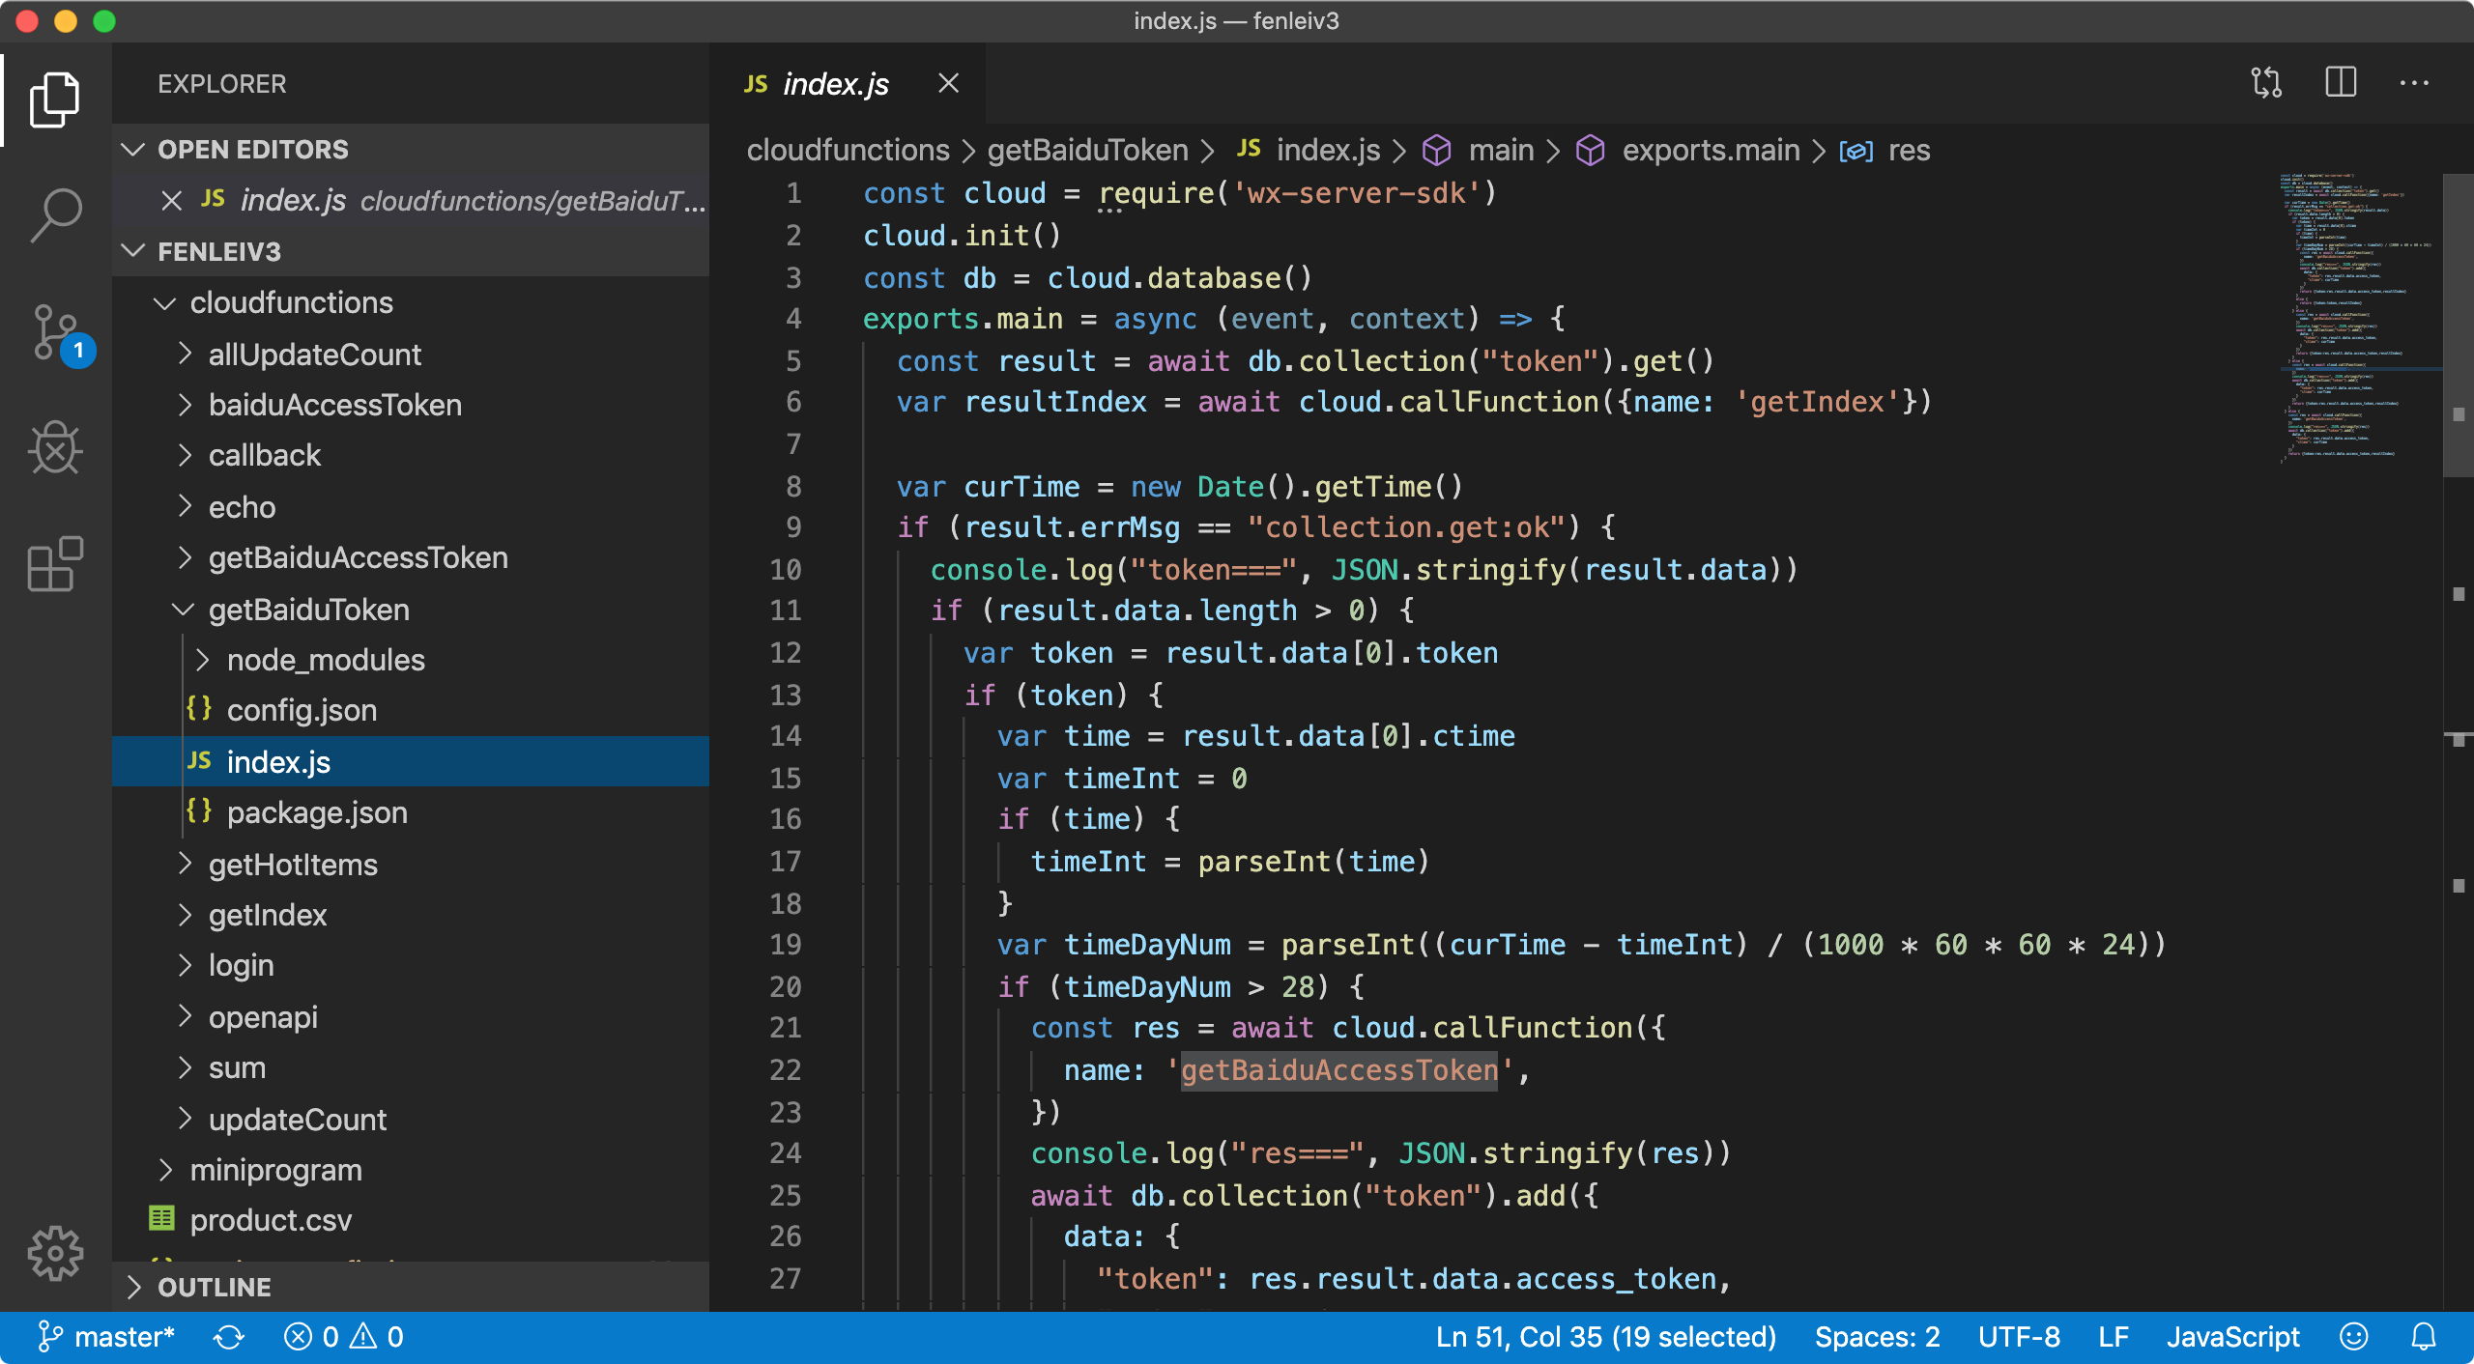
Task: Close the index.js editor tab
Action: [948, 84]
